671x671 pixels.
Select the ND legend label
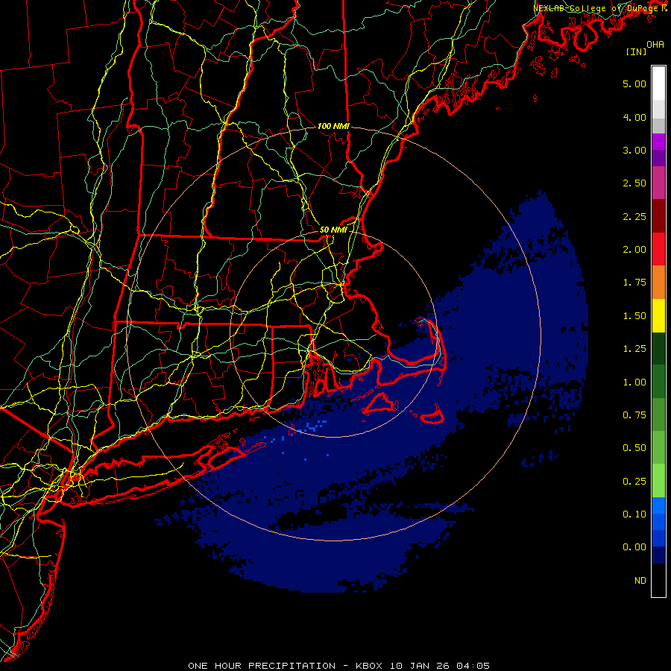coord(640,581)
